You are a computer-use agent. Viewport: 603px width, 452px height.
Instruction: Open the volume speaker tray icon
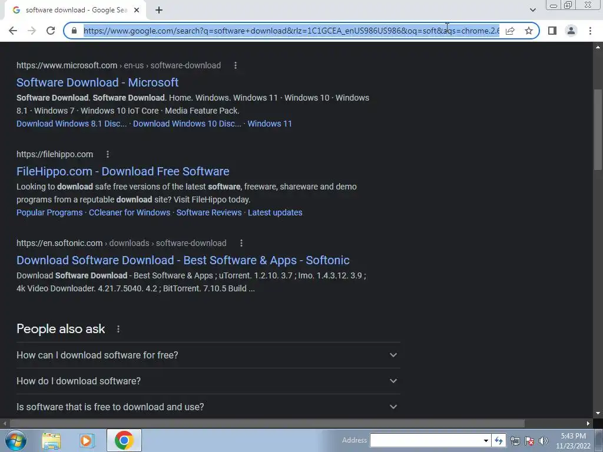(544, 441)
